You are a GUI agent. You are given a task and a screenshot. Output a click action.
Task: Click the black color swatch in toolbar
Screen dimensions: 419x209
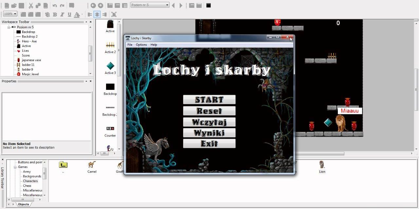click(x=209, y=5)
